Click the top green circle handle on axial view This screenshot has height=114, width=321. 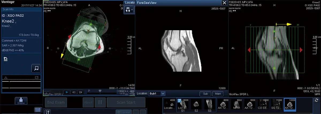point(91,24)
